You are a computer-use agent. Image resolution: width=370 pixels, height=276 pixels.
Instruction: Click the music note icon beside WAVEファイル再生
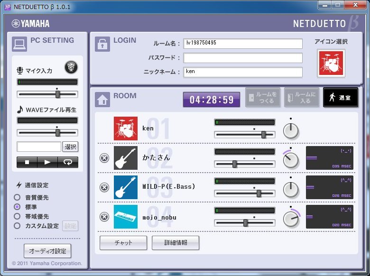click(20, 110)
